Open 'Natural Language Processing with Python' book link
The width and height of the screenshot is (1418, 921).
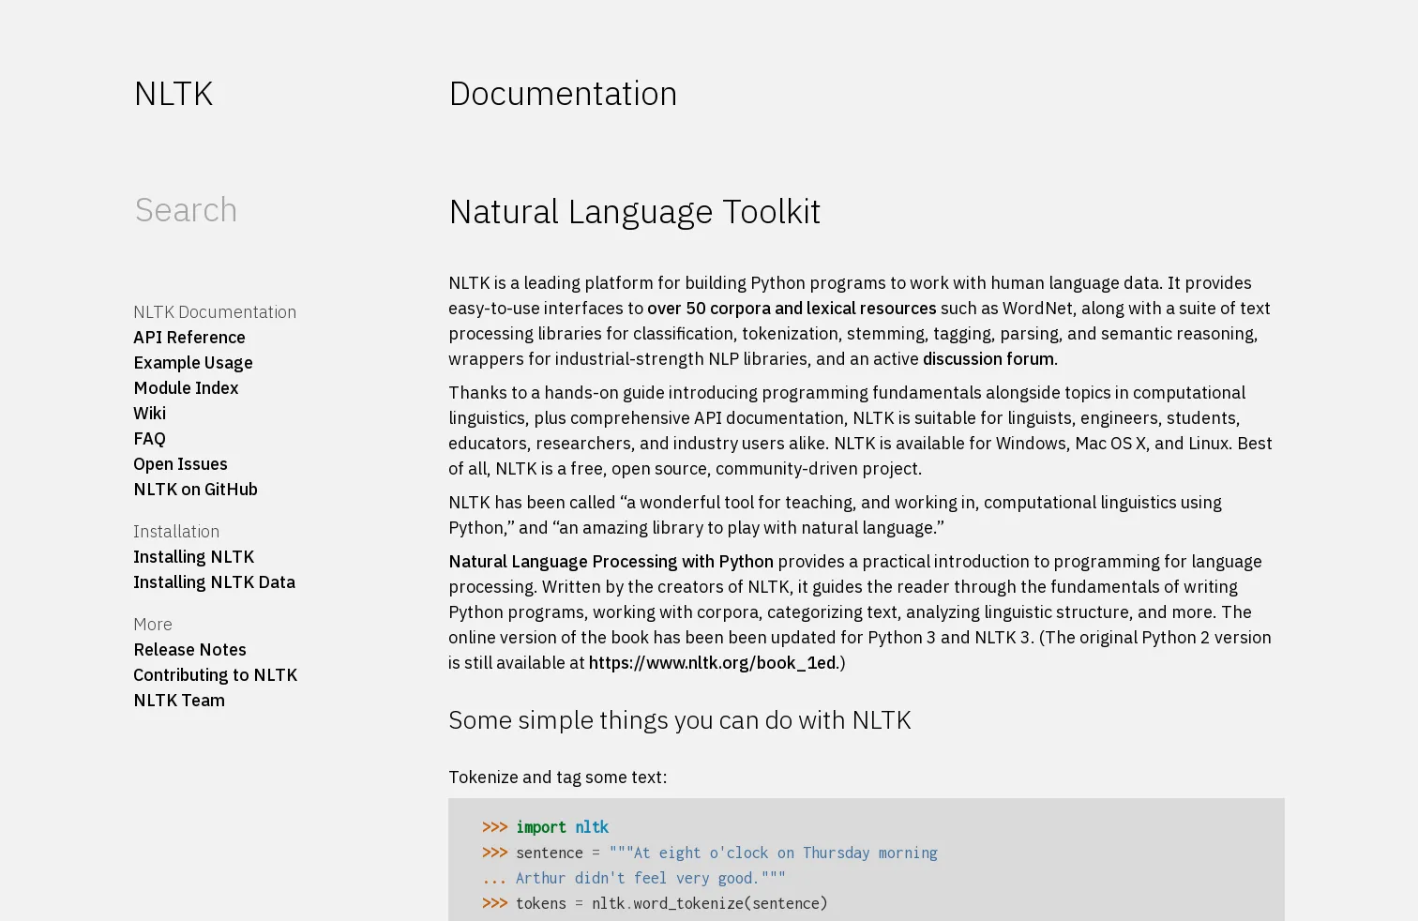pyautogui.click(x=611, y=561)
